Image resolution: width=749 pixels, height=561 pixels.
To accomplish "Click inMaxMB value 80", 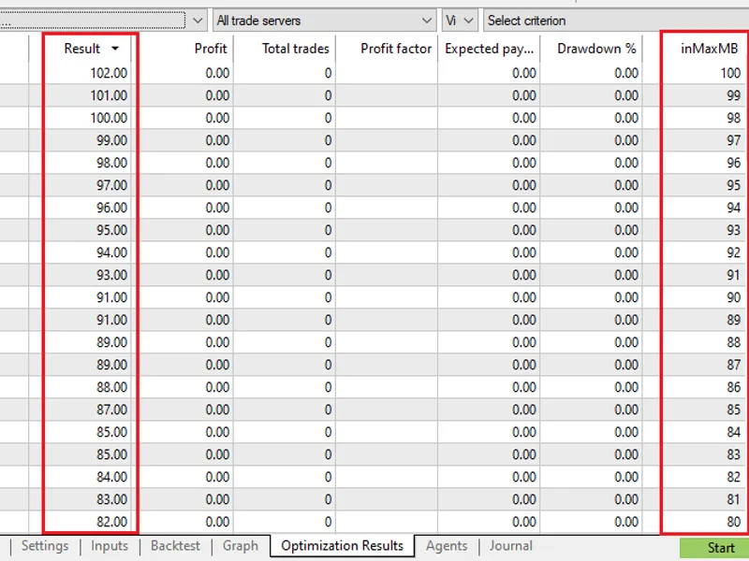I will click(734, 522).
